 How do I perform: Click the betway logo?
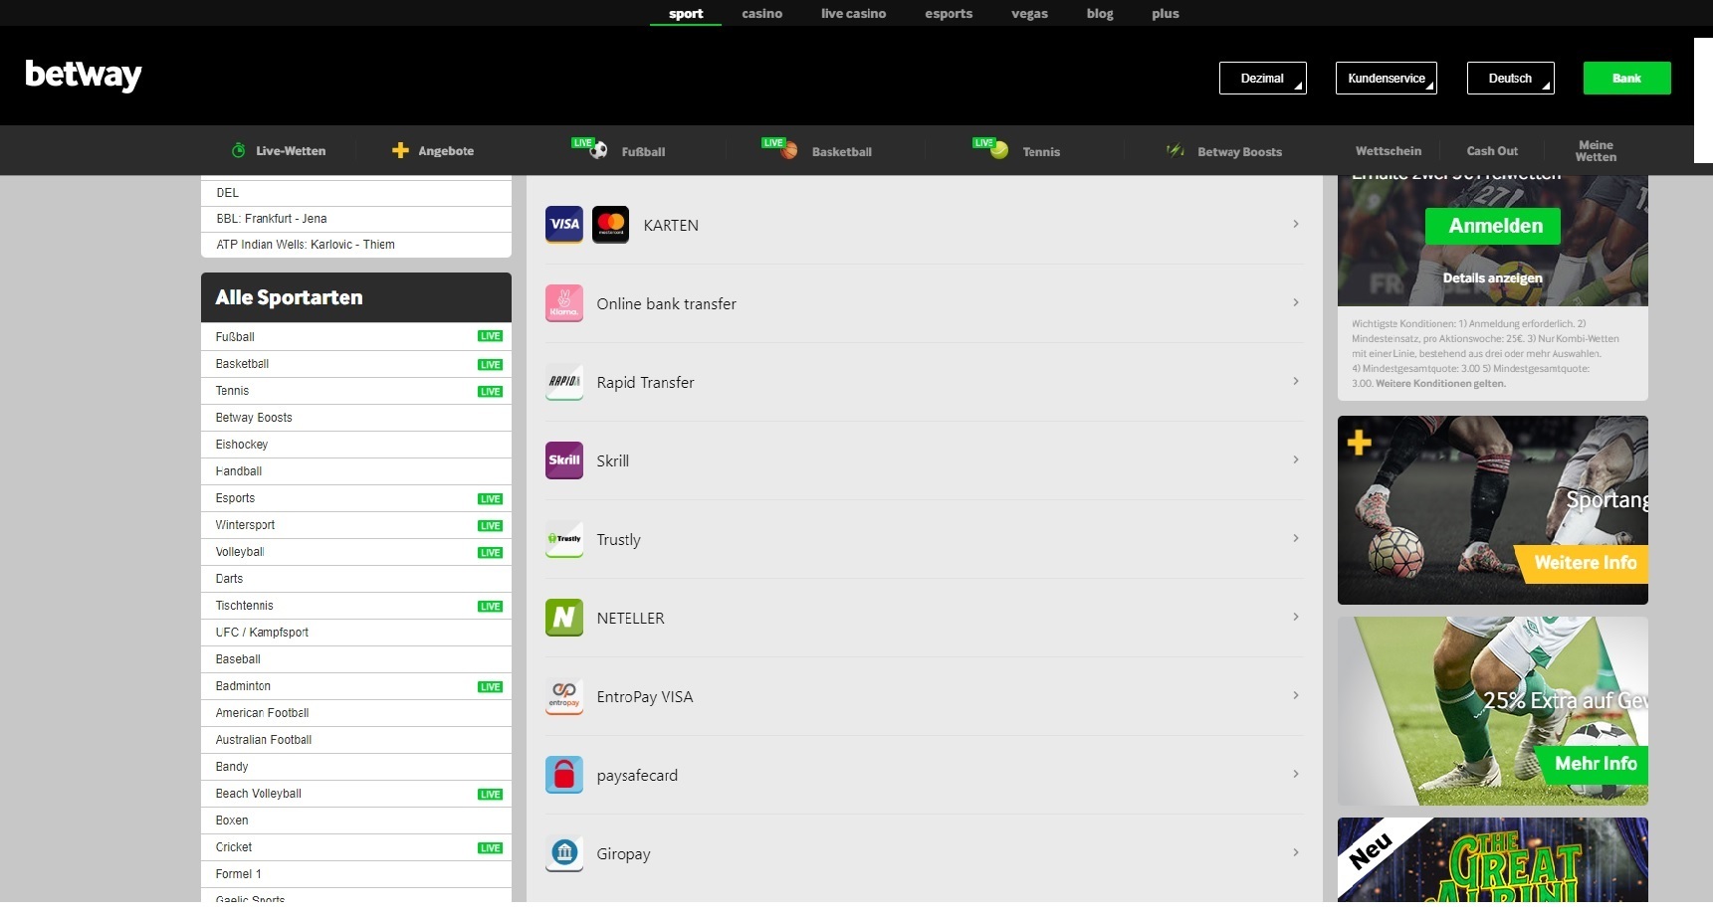(84, 76)
